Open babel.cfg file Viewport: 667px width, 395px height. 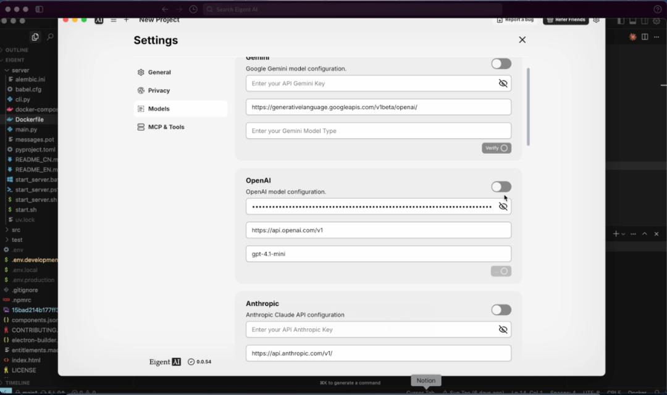[x=28, y=89]
